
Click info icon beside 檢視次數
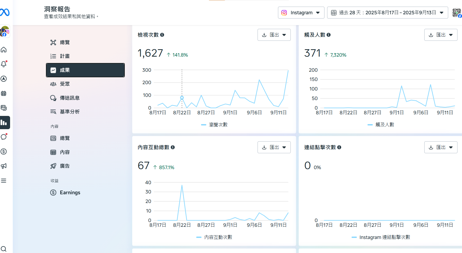pos(162,35)
